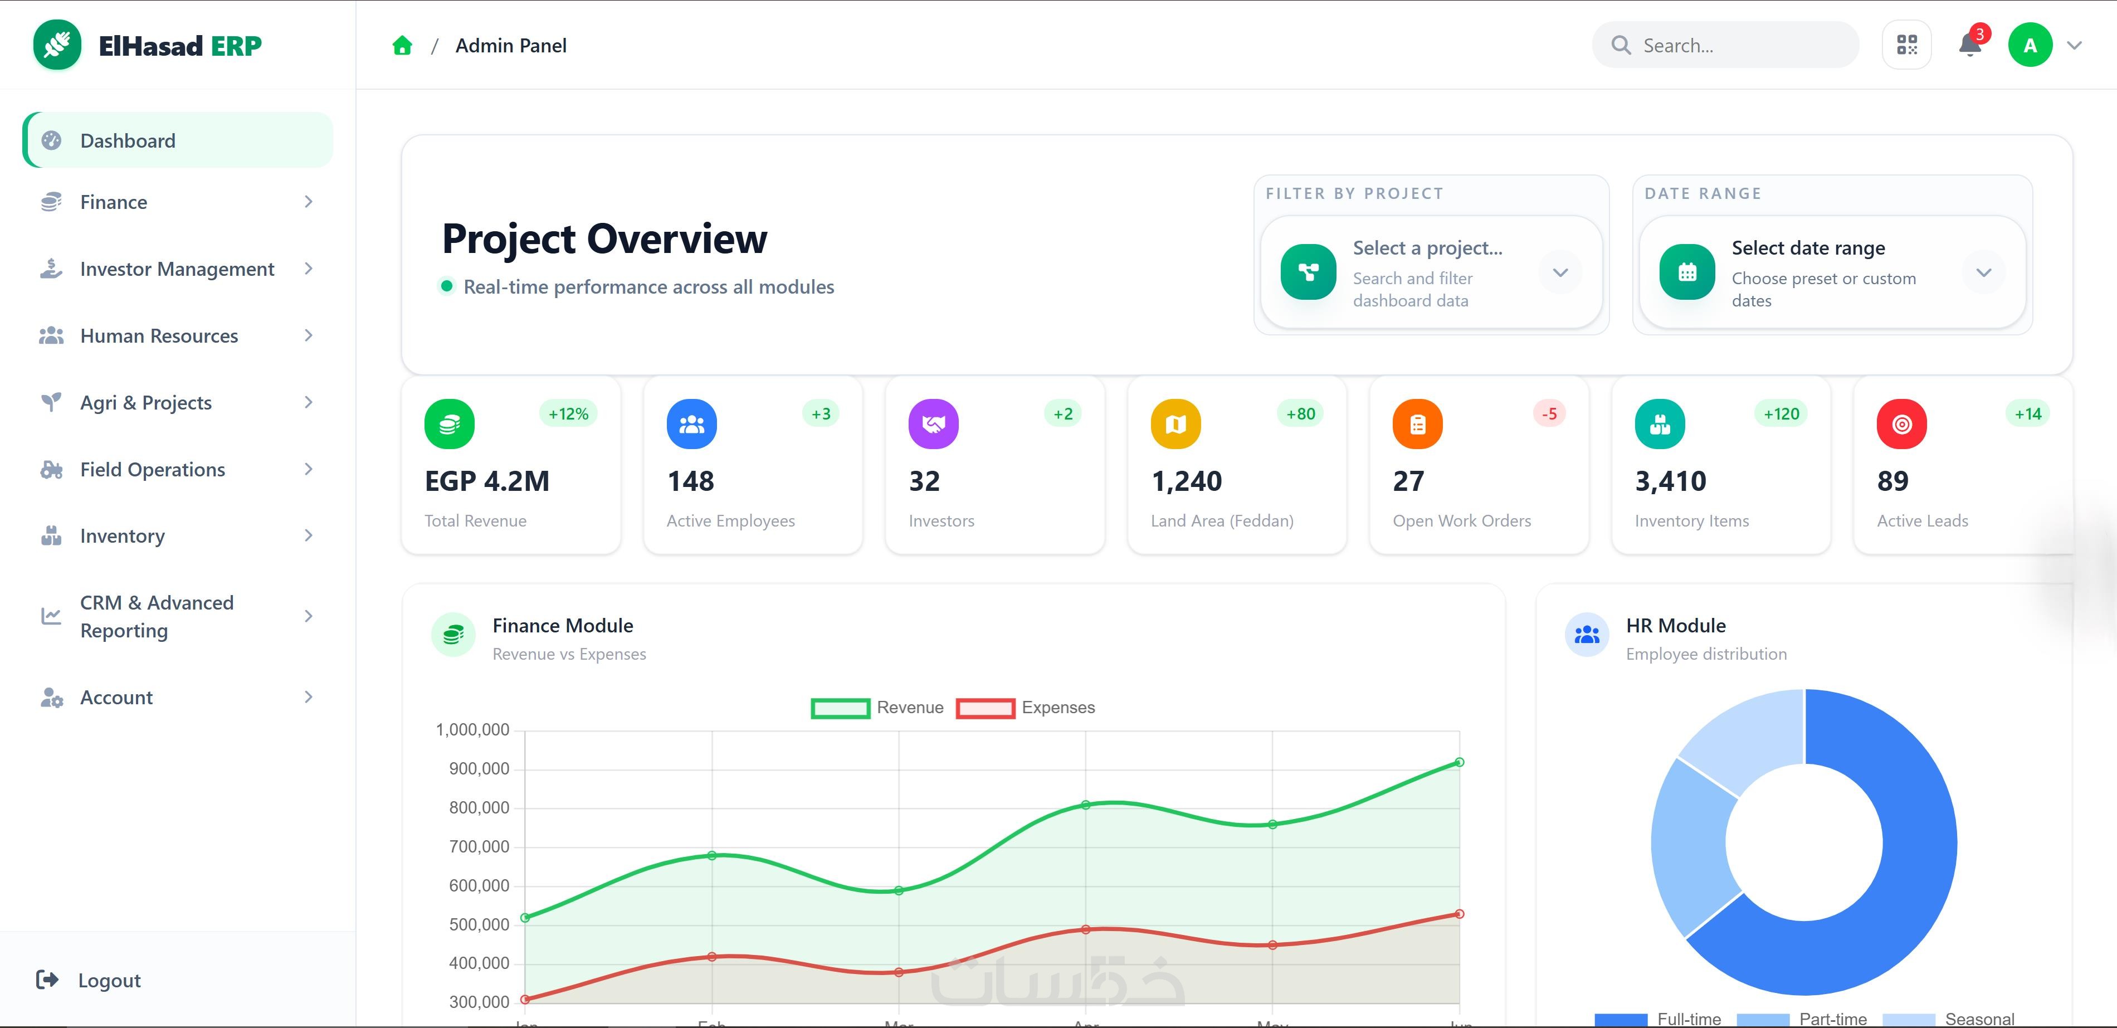Image resolution: width=2117 pixels, height=1028 pixels.
Task: Open the QR code scanner icon
Action: (x=1906, y=45)
